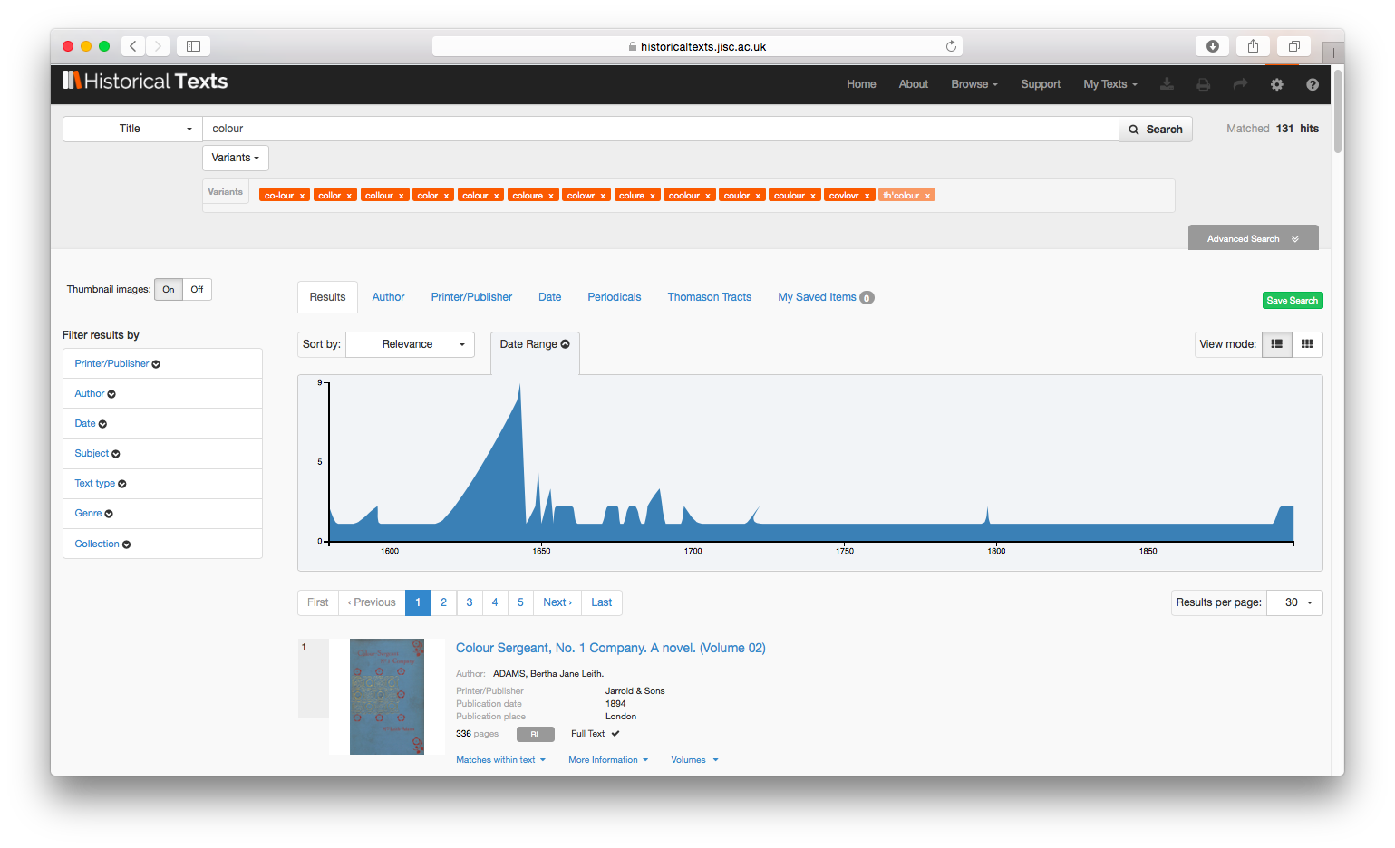Switch to the Thomason Tracts tab
The width and height of the screenshot is (1395, 848).
(709, 297)
